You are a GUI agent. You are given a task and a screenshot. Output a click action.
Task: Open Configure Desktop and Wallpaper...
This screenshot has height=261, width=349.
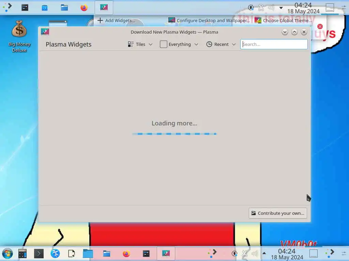(x=209, y=20)
